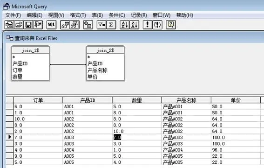Image resolution: width=264 pixels, height=168 pixels.
Task: Open the 编辑(E) menu
Action: click(x=34, y=15)
